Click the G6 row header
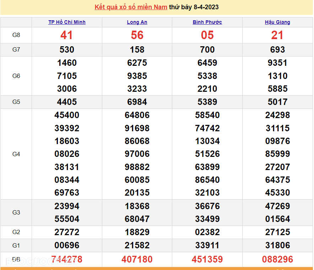The image size is (314, 270). point(16,76)
